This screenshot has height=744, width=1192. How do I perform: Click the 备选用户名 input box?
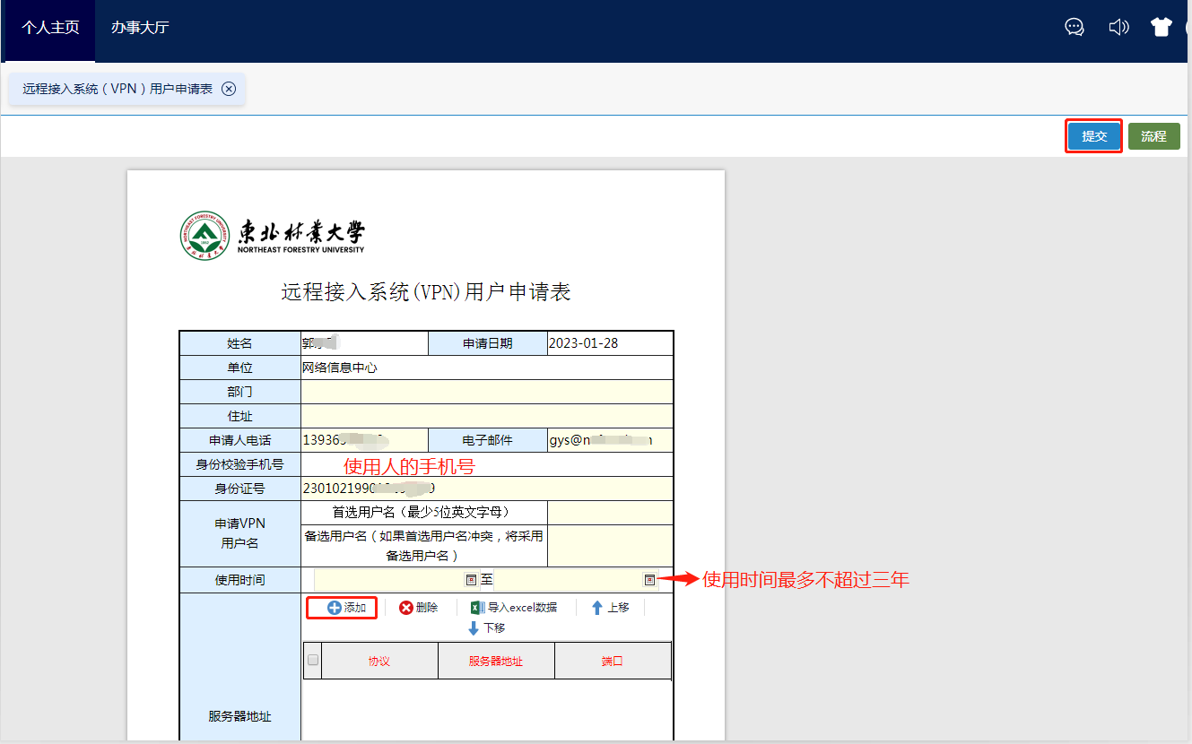click(610, 545)
